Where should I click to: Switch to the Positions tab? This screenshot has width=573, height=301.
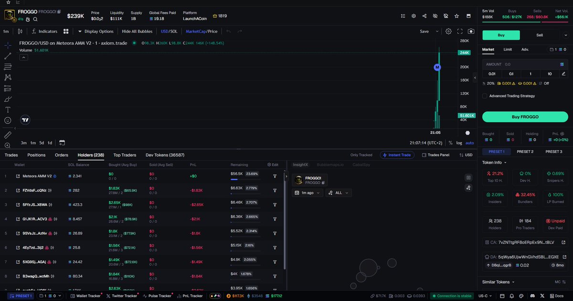[36, 155]
